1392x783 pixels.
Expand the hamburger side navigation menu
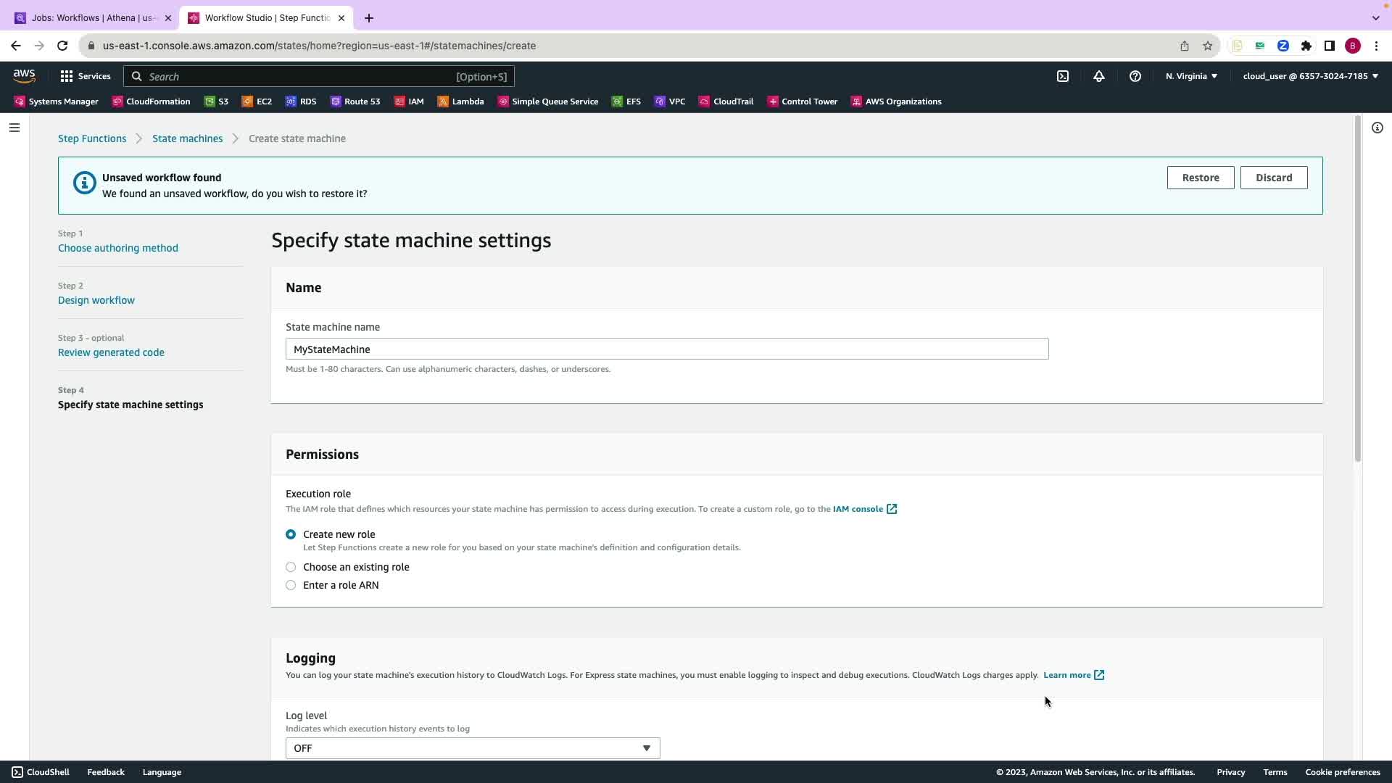[14, 128]
